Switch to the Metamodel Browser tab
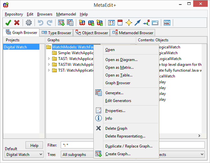 (133, 33)
